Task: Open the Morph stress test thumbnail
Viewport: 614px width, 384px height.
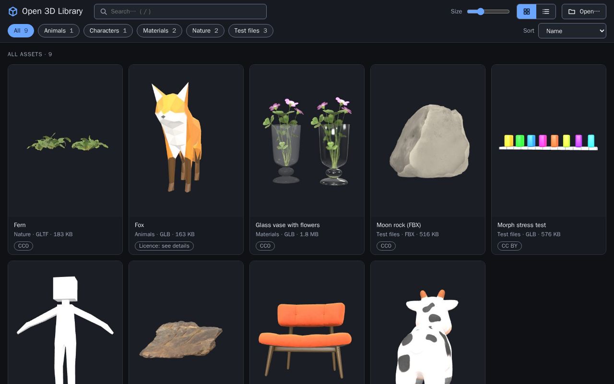Action: (x=549, y=141)
